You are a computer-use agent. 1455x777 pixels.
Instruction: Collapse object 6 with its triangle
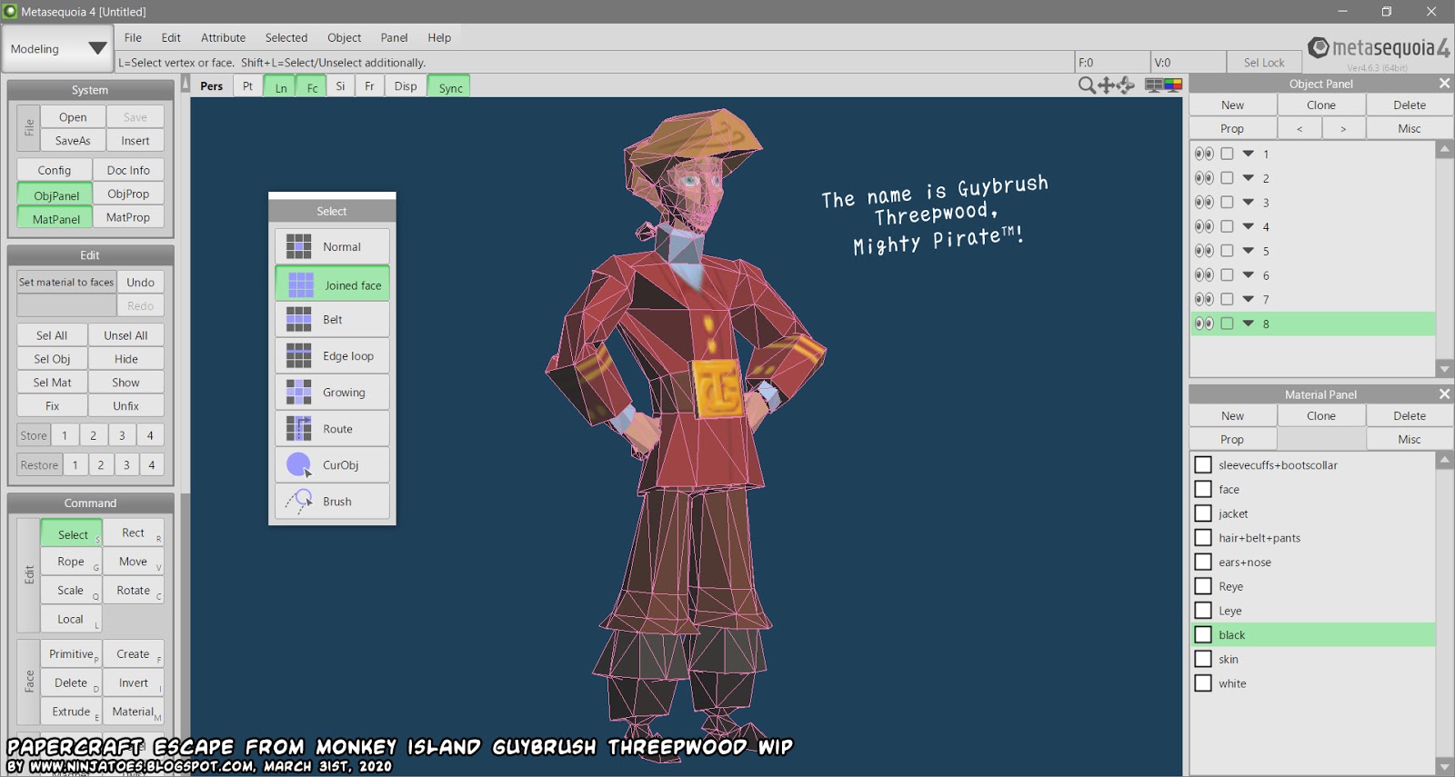(x=1249, y=274)
